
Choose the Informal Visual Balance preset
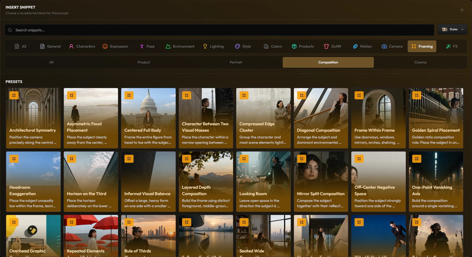coord(148,182)
